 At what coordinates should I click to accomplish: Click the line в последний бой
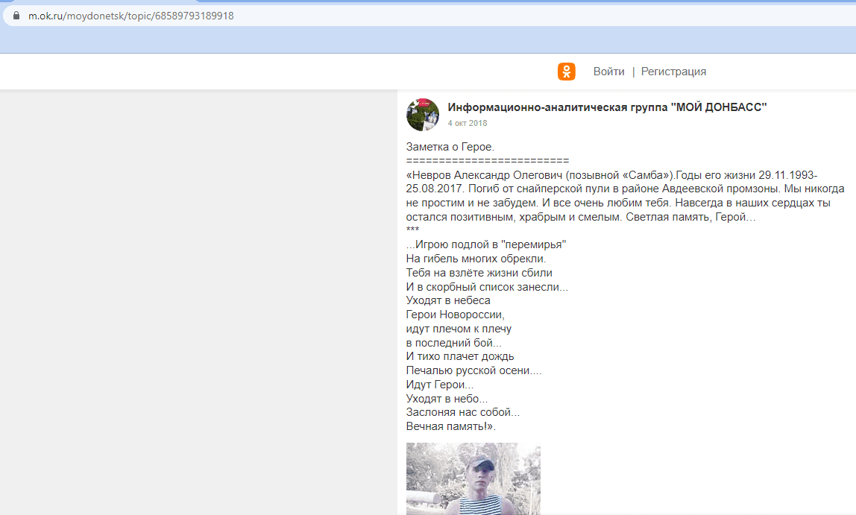click(x=453, y=343)
